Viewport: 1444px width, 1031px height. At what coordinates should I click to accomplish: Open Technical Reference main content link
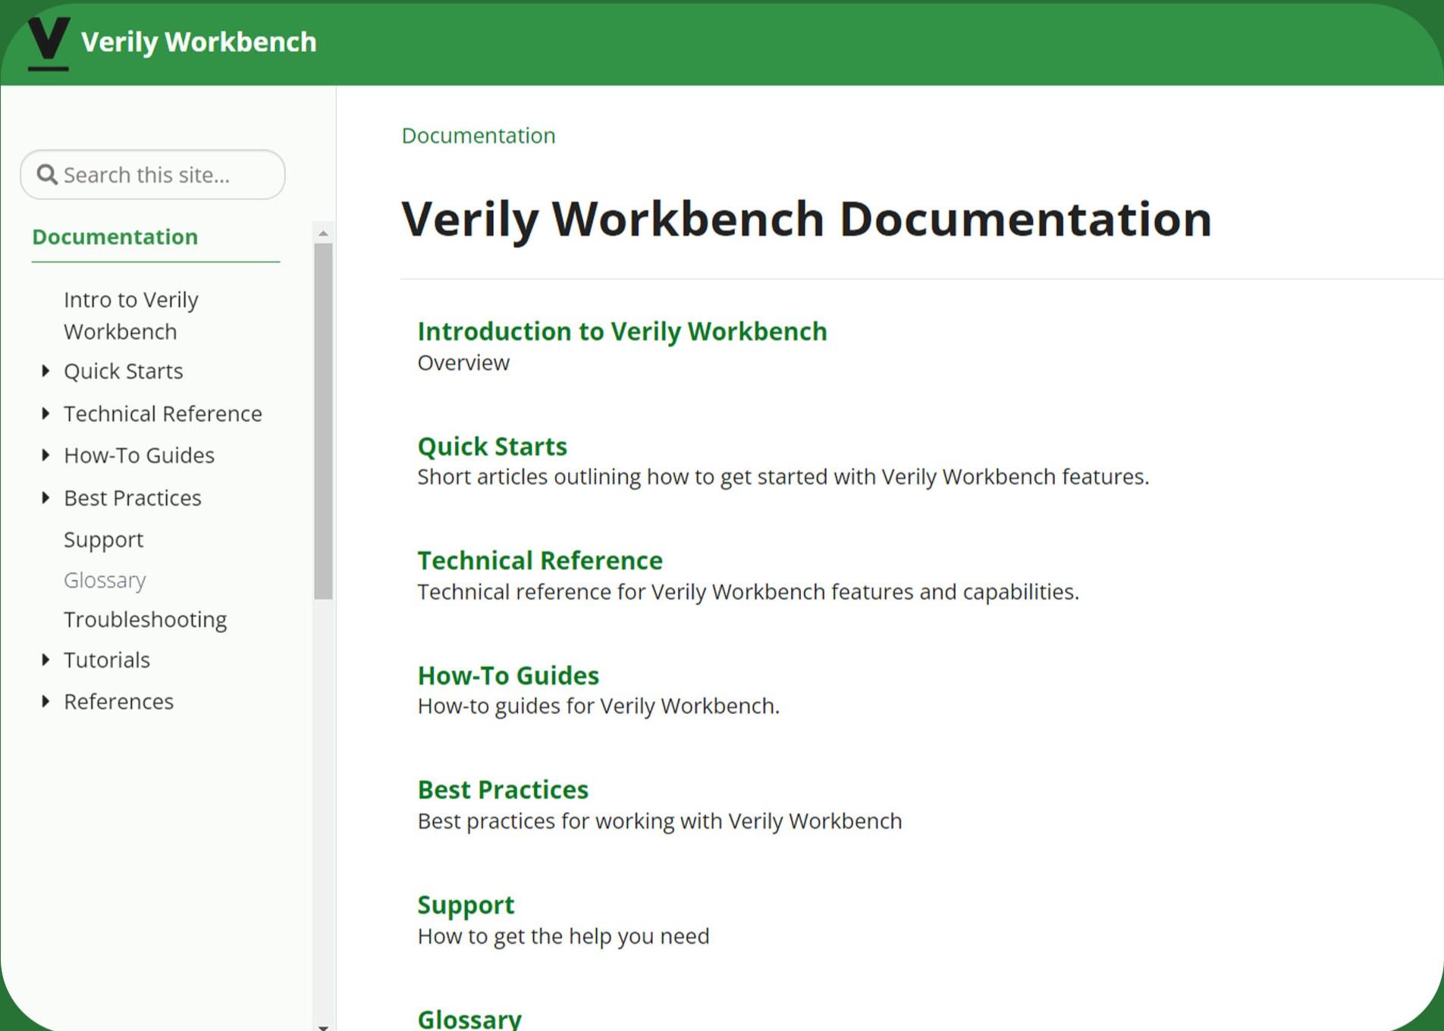(540, 560)
